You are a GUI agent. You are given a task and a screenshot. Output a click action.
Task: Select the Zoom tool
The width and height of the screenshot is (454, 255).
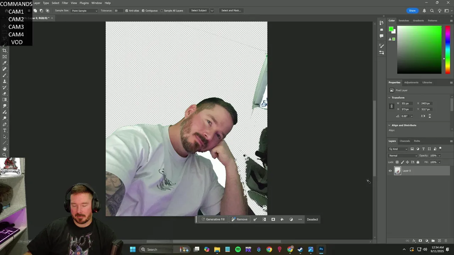5,155
